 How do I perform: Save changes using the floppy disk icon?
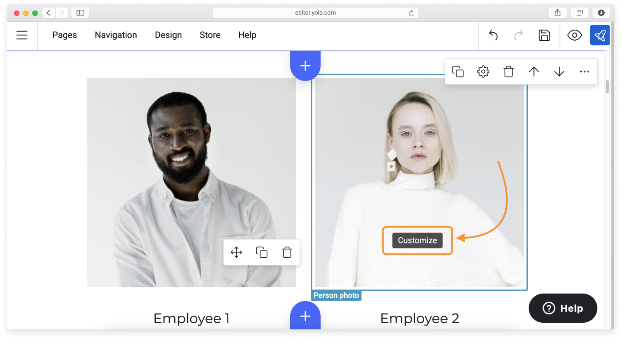pos(544,35)
